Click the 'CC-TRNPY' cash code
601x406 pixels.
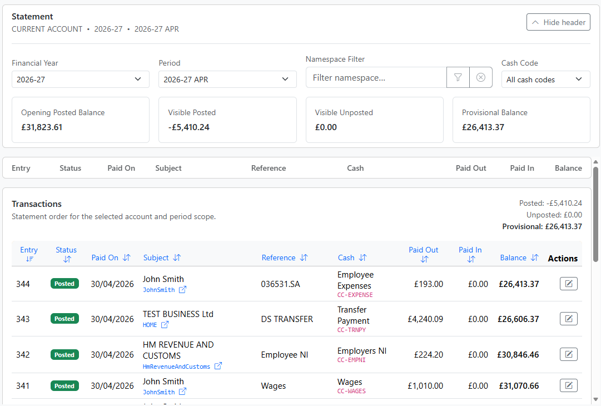coord(351,330)
